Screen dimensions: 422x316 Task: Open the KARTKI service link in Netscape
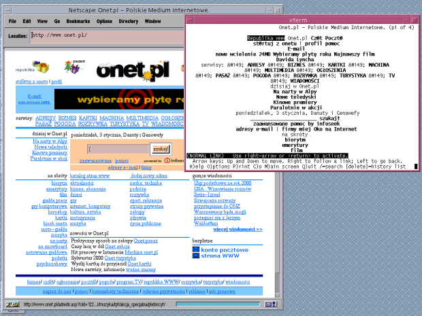(x=88, y=118)
